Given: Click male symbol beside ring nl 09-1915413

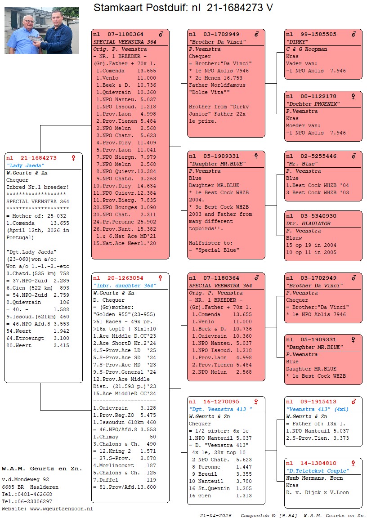Looking at the screenshot, I should point(353,402).
